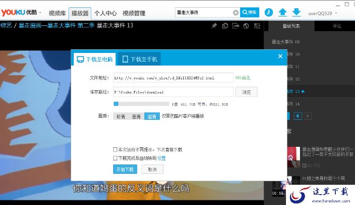Switch to the 评论 comments tab
Screen dimensions: 355x205
(337, 26)
